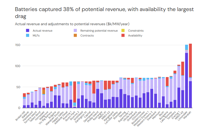Click the Phillip Island x-axis label
The width and height of the screenshot is (198, 130).
(x=93, y=117)
